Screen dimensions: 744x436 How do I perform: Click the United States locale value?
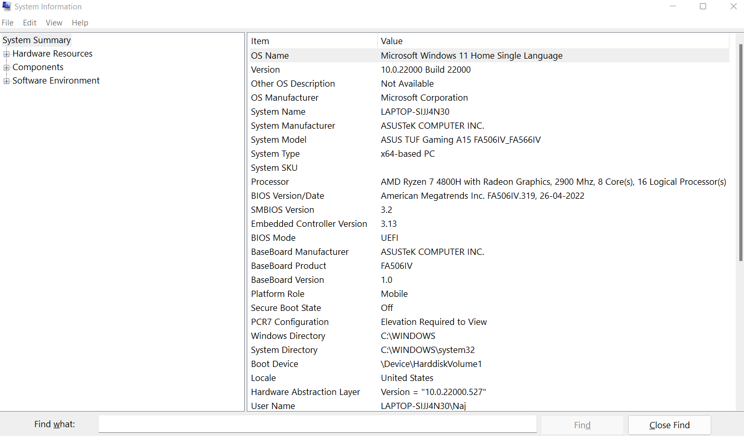coord(407,378)
